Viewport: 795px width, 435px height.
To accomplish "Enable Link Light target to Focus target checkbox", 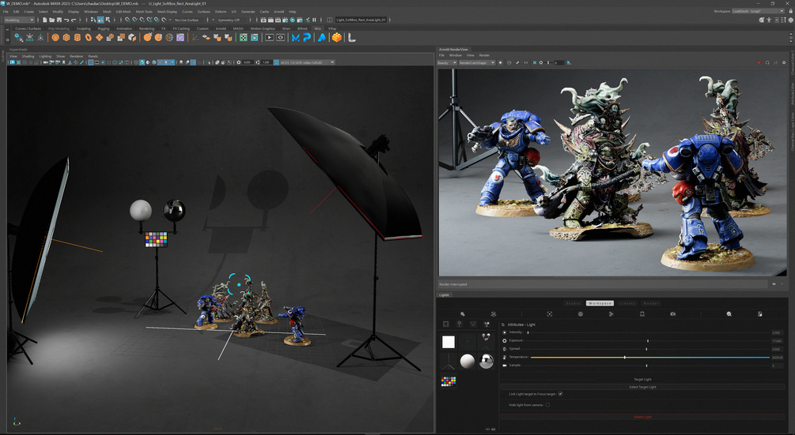I will tap(560, 393).
